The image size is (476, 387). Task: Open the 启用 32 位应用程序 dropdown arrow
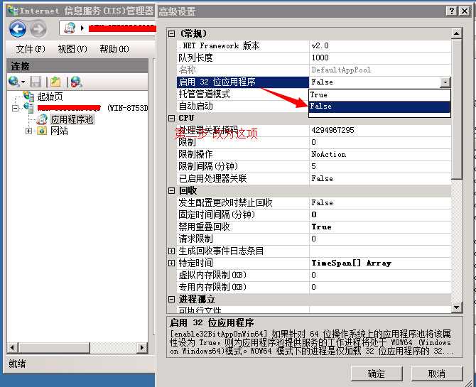445,82
